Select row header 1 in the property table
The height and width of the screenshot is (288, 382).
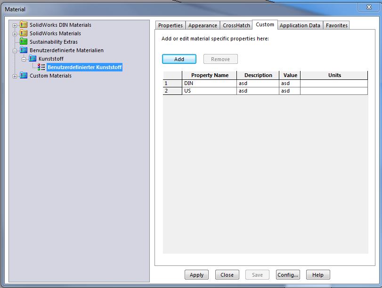[172, 83]
